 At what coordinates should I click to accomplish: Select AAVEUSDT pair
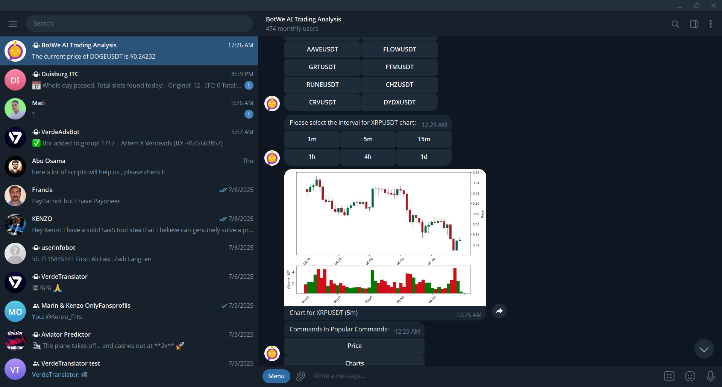pos(322,50)
